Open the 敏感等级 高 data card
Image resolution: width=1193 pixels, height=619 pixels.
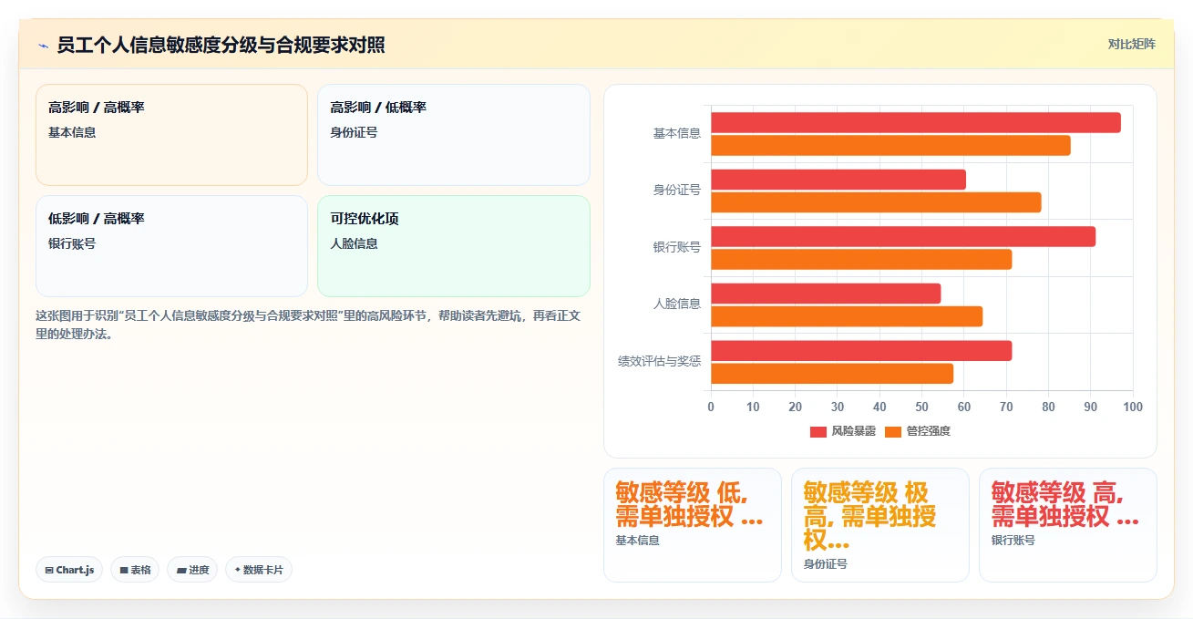pyautogui.click(x=1068, y=525)
